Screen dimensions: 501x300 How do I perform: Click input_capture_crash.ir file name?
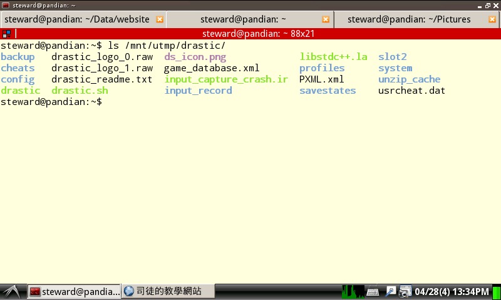click(226, 79)
